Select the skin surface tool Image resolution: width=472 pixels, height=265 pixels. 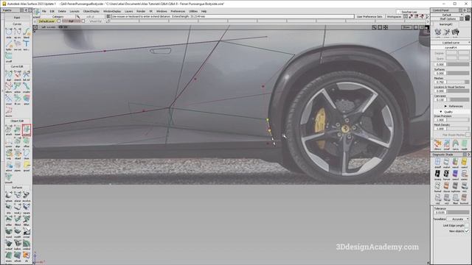(x=9, y=208)
